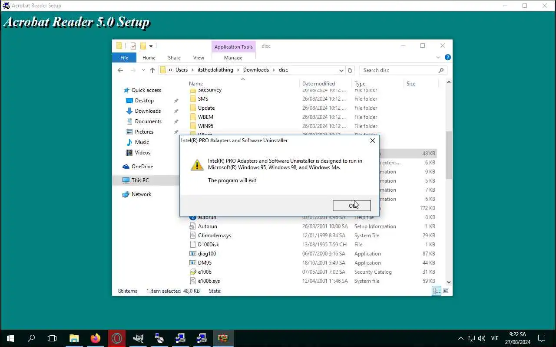556x347 pixels.
Task: Click the Users breadcrumb in address bar
Action: [182, 70]
